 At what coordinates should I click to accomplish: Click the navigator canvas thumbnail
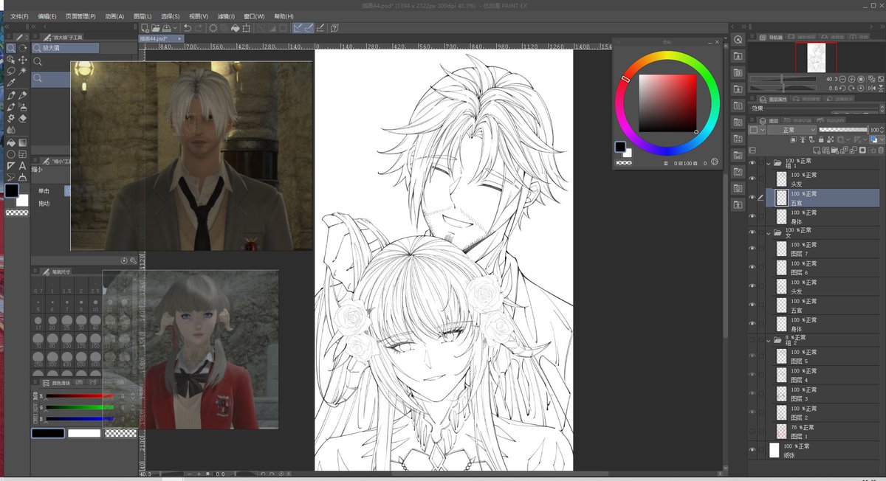point(816,57)
